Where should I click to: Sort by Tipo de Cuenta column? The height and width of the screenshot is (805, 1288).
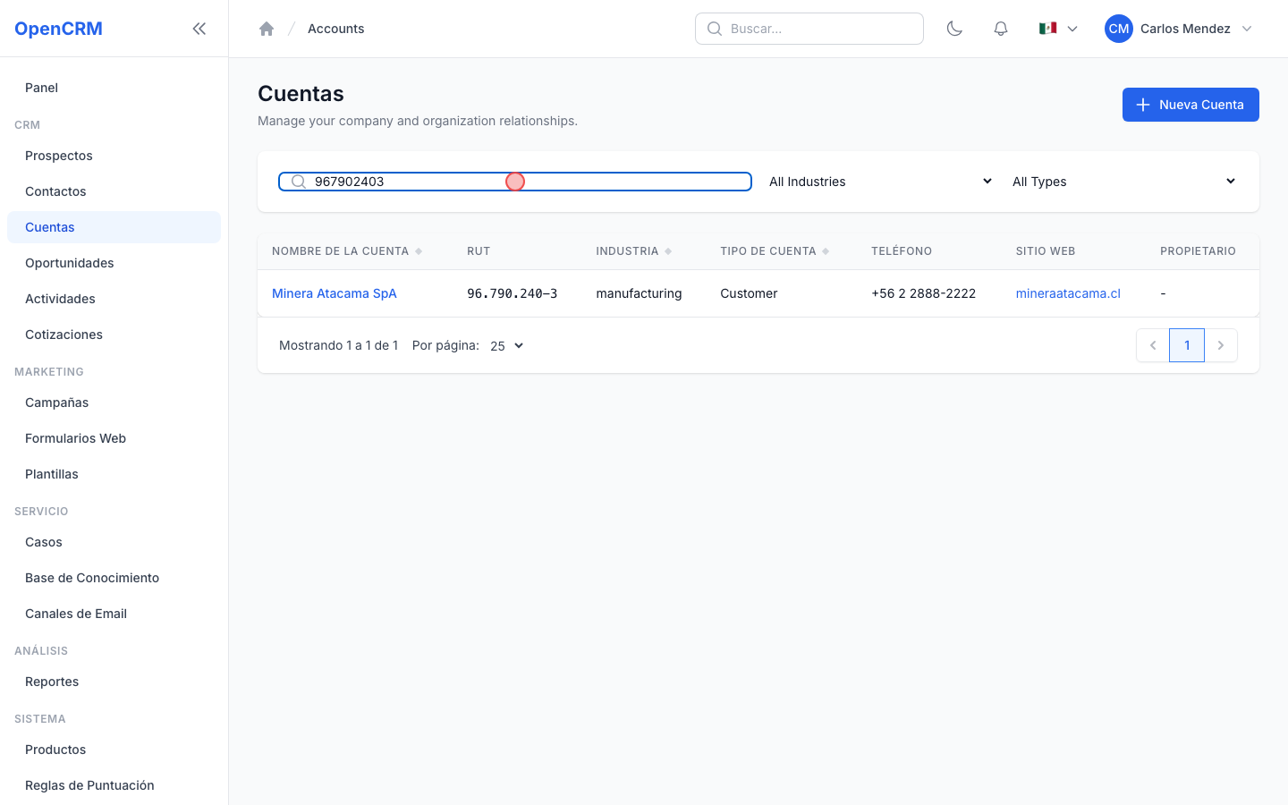[775, 251]
